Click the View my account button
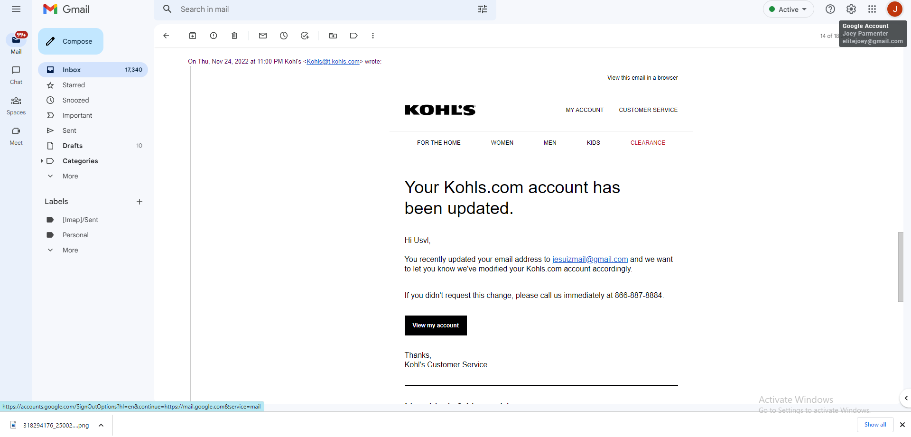Viewport: 911px width, 437px height. coord(436,325)
